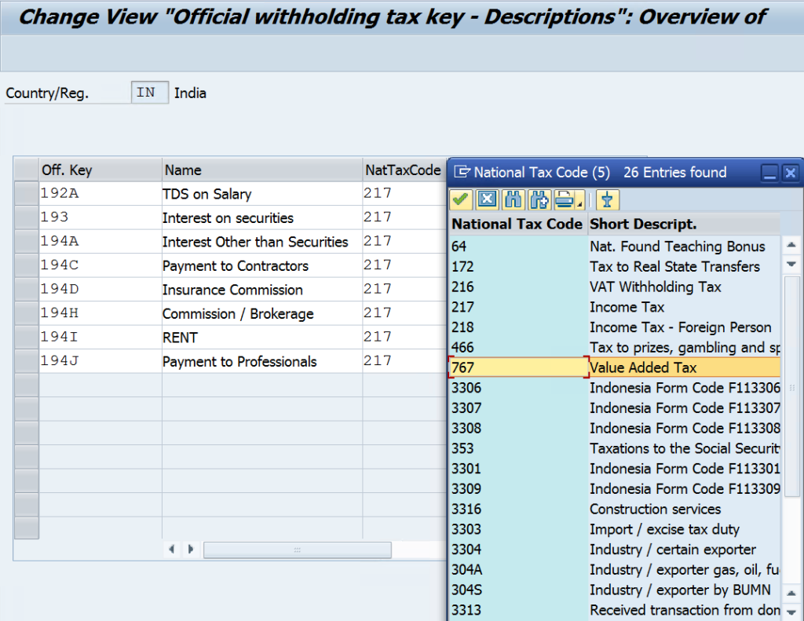Click top scroll-up arrow of the popup list
This screenshot has width=804, height=621.
point(791,245)
